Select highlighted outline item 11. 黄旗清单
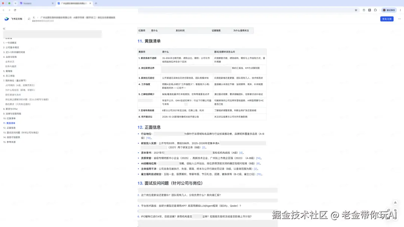The width and height of the screenshot is (404, 227). [9, 123]
